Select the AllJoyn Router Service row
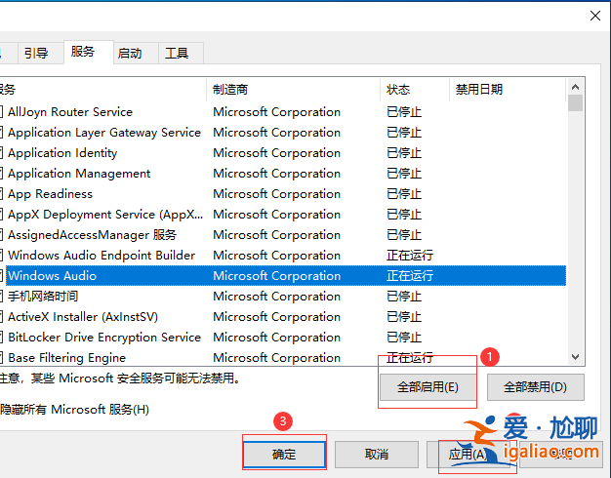The height and width of the screenshot is (478, 611). [283, 112]
